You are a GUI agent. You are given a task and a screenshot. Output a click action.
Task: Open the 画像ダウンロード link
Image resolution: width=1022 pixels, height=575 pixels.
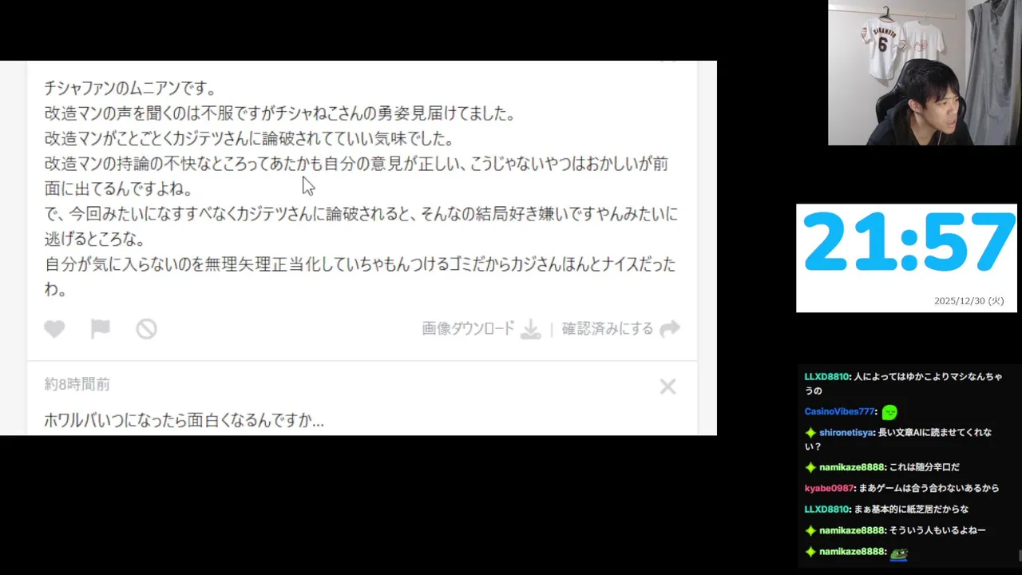tap(468, 329)
